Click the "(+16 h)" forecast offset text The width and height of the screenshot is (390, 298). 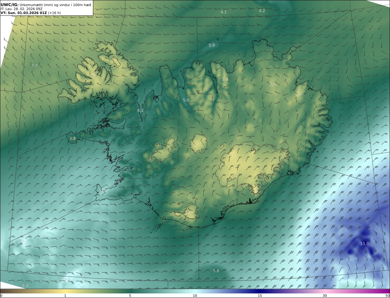point(54,13)
